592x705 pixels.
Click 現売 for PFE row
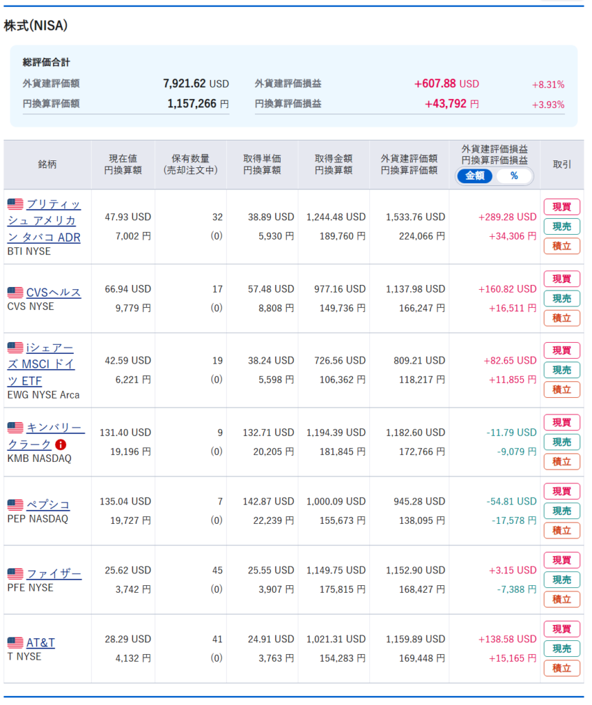[562, 580]
